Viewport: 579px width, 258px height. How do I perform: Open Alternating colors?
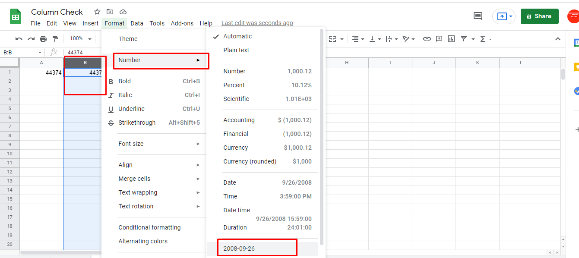[x=154, y=241]
